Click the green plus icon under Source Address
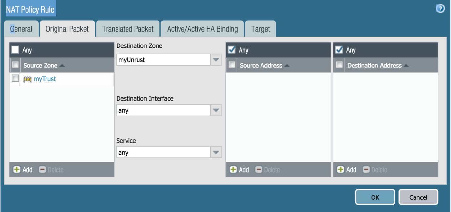The image size is (451, 212). (x=233, y=169)
